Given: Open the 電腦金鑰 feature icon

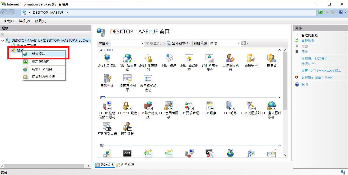Looking at the screenshot, I should click(x=107, y=79).
